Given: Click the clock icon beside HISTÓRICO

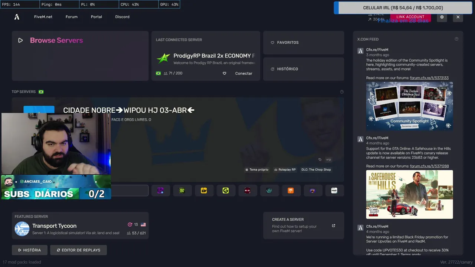Looking at the screenshot, I should [272, 69].
